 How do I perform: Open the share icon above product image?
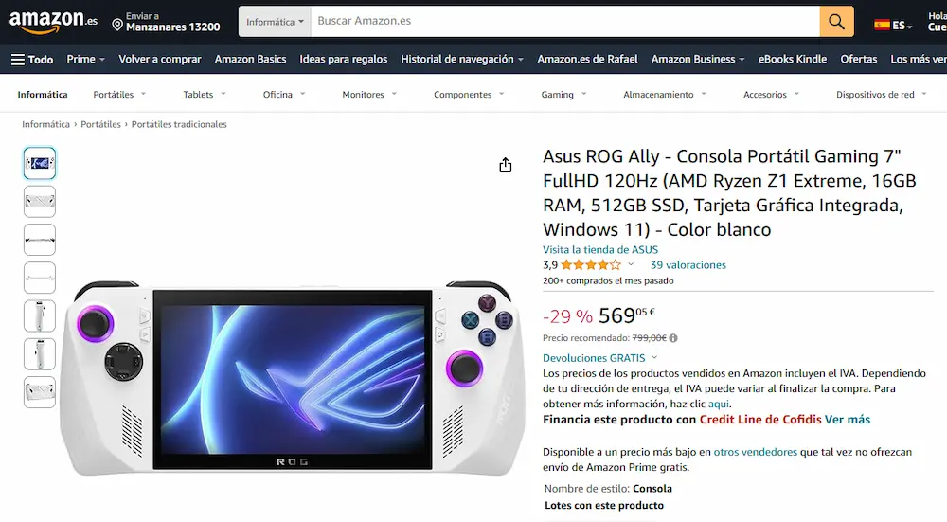point(506,166)
